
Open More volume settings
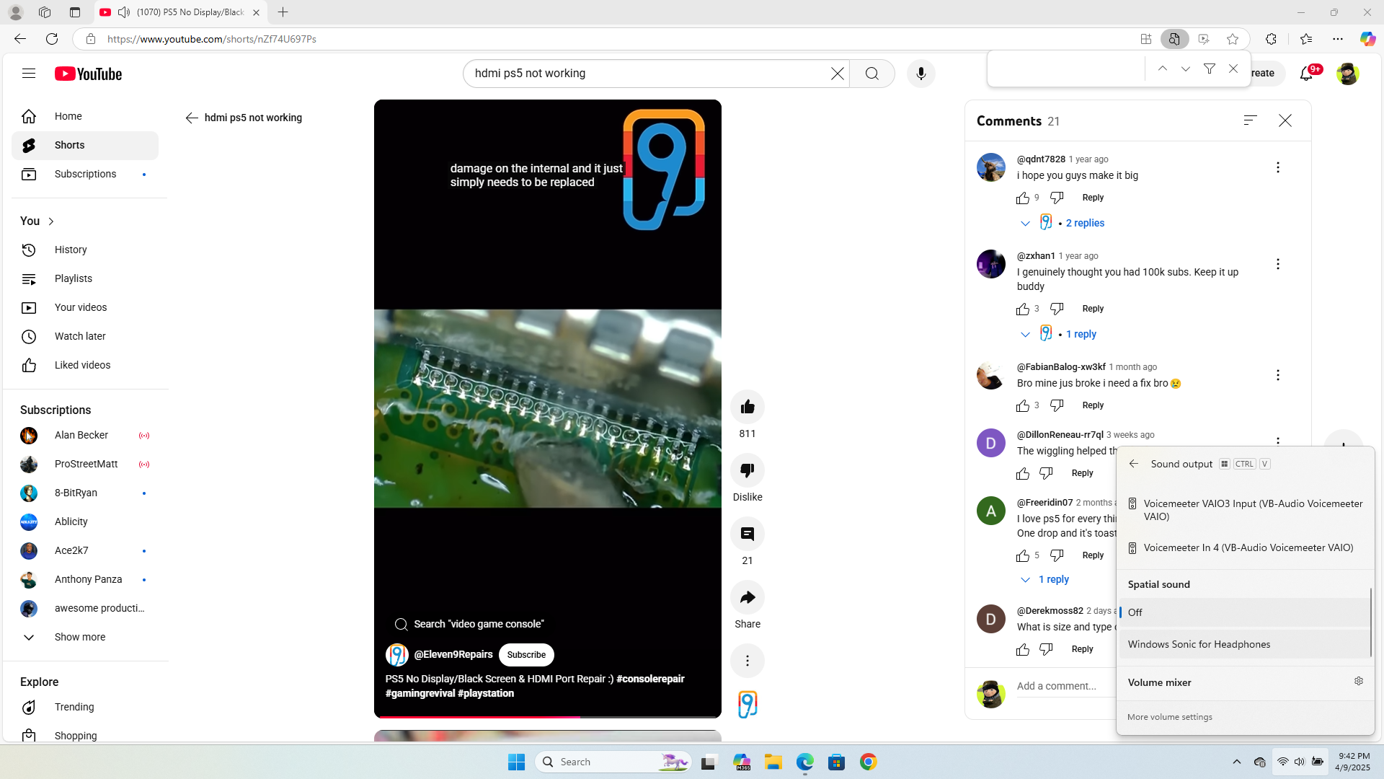click(1170, 717)
